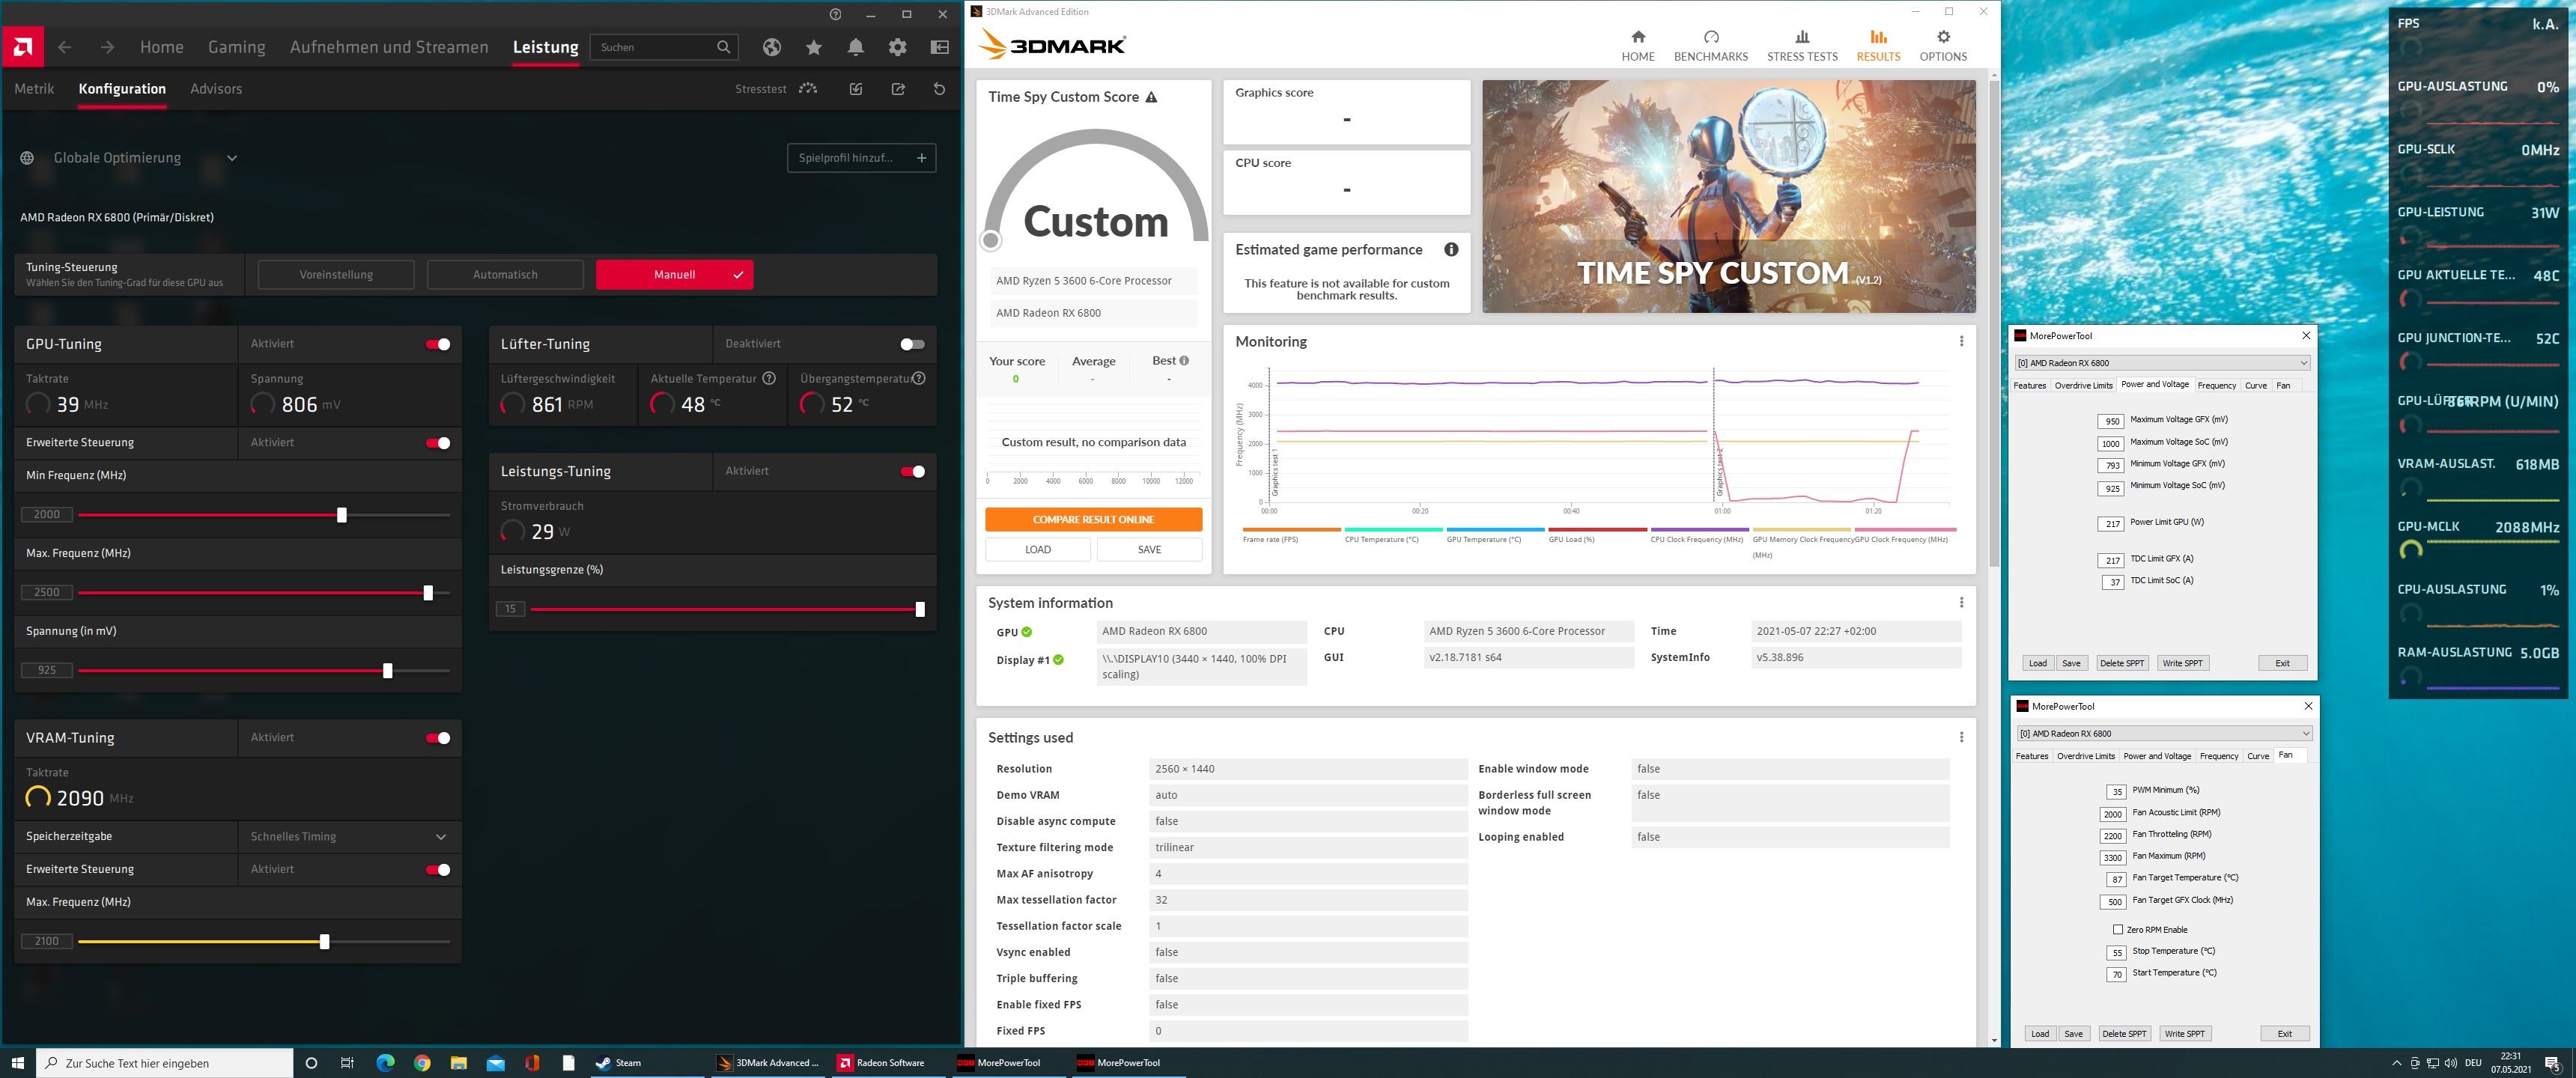Select Overdrive Limits tab in upper MorePowerTool
This screenshot has height=1078, width=2576.
pos(2083,385)
